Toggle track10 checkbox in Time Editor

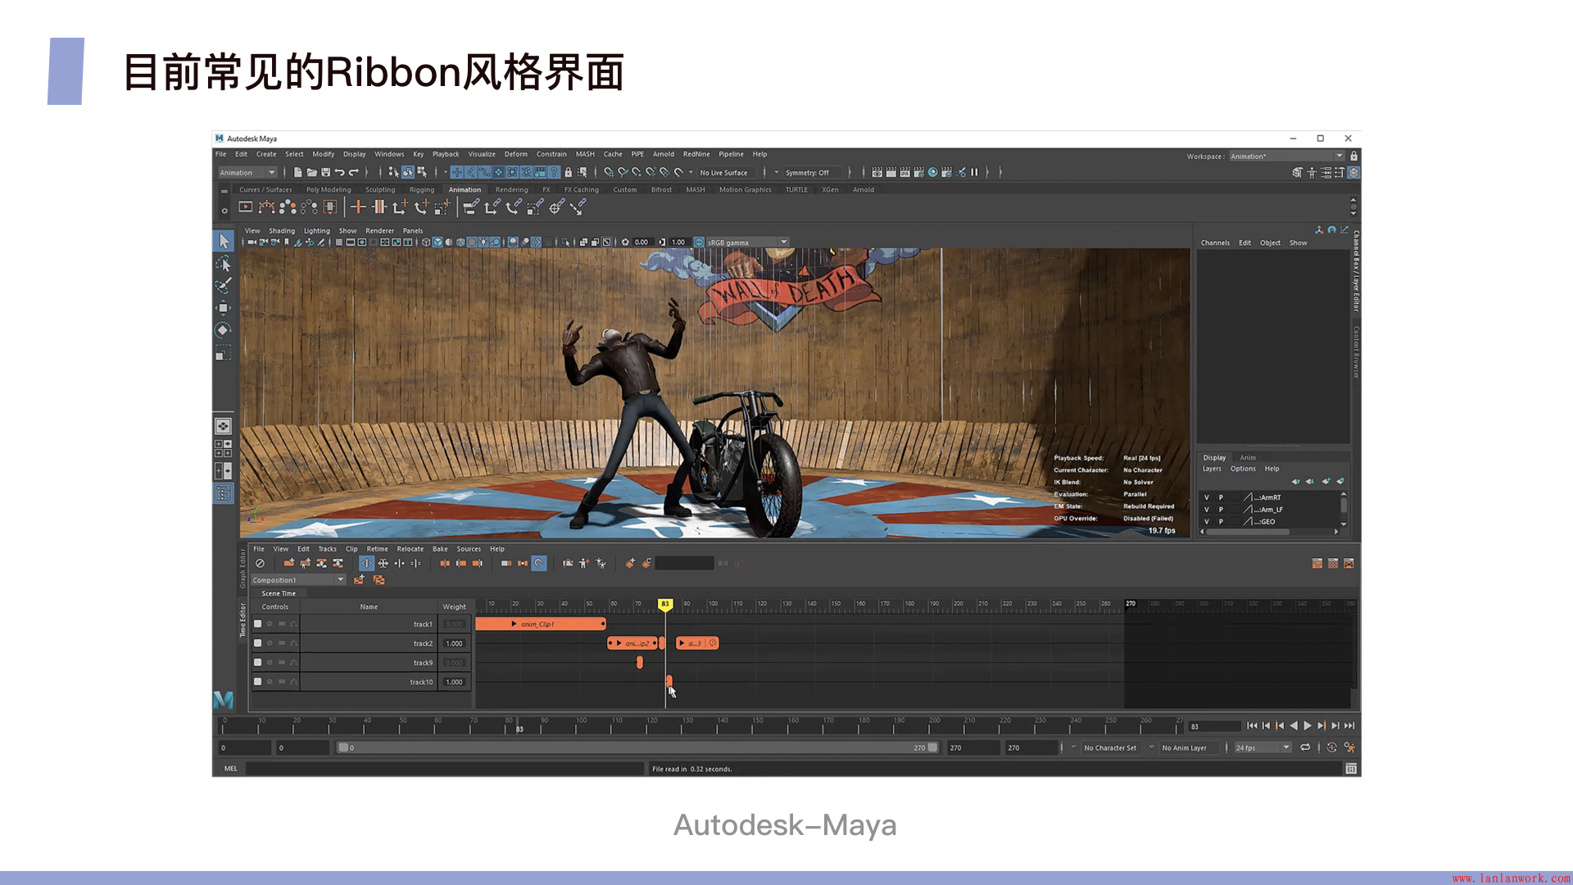coord(258,682)
